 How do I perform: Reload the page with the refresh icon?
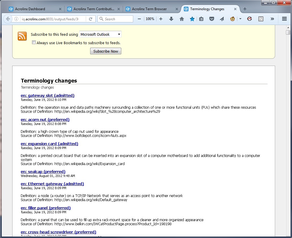coord(91,19)
